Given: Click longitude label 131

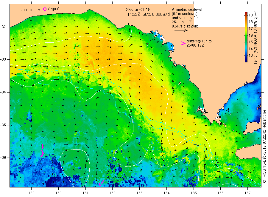Looking at the screenshot, I should [x=85, y=193].
